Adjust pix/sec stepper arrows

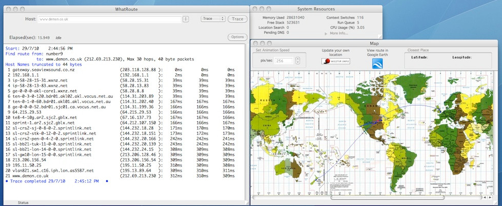[298, 60]
